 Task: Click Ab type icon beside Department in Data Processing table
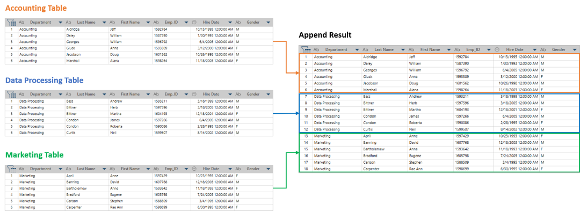pos(22,94)
